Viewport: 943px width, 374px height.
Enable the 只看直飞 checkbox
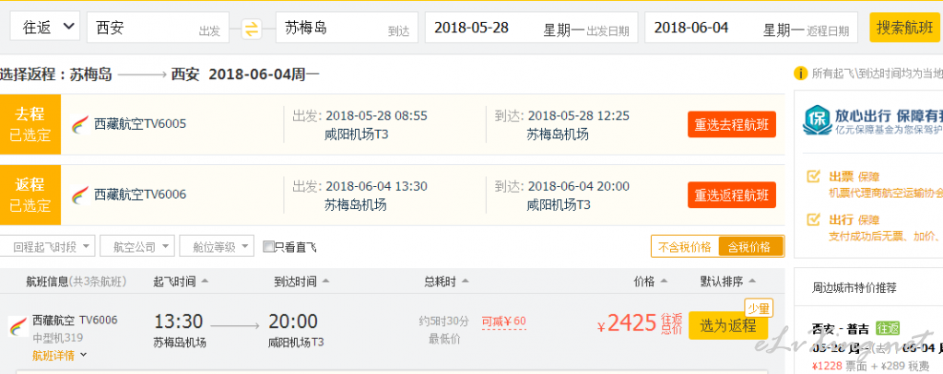(x=268, y=247)
